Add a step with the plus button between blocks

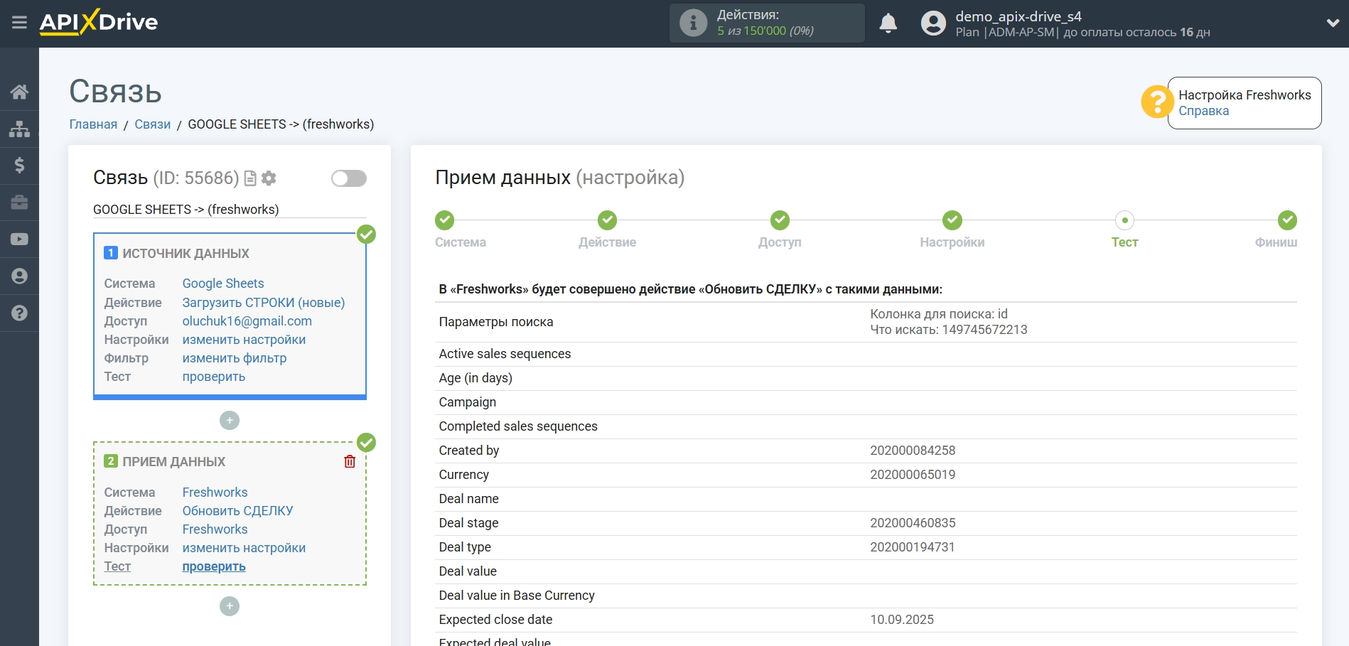pyautogui.click(x=229, y=421)
